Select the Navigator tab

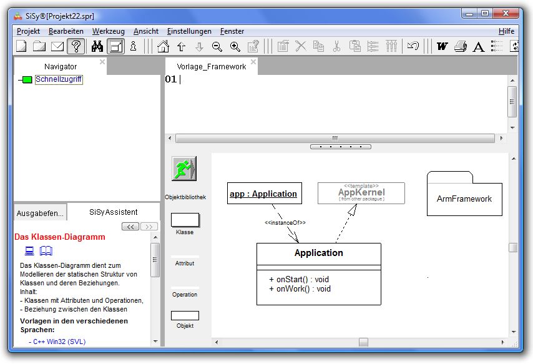pyautogui.click(x=61, y=67)
